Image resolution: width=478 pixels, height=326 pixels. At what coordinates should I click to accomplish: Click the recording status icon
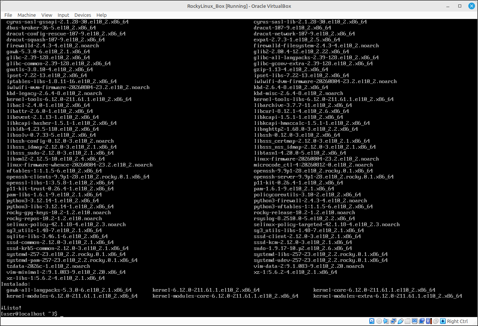(x=421, y=321)
